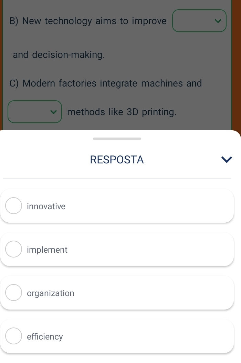Click the divider line below RESPOSTA
This screenshot has height=363, width=241.
(117, 179)
